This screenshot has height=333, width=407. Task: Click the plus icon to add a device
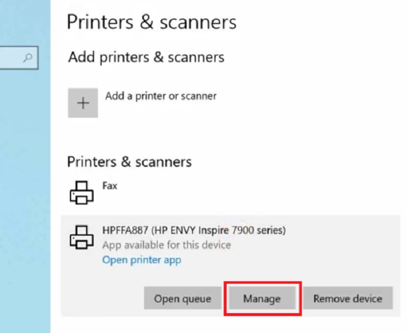tap(83, 103)
